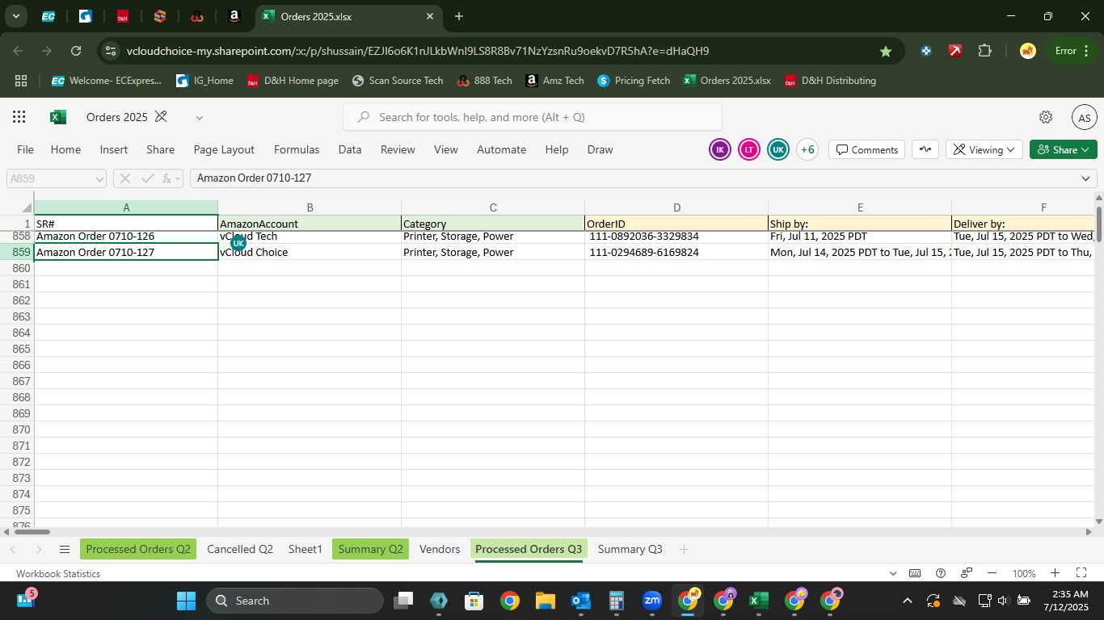Click the status bar help question icon
Screen dimensions: 1104x620
pyautogui.click(x=941, y=573)
